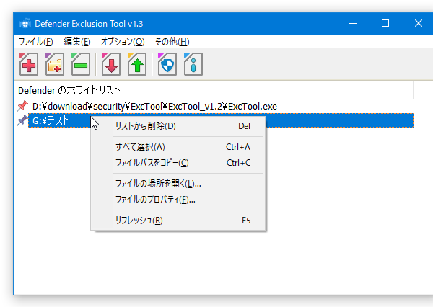
Task: Select the ExcTool.exe whitelist entry
Action: (154, 106)
